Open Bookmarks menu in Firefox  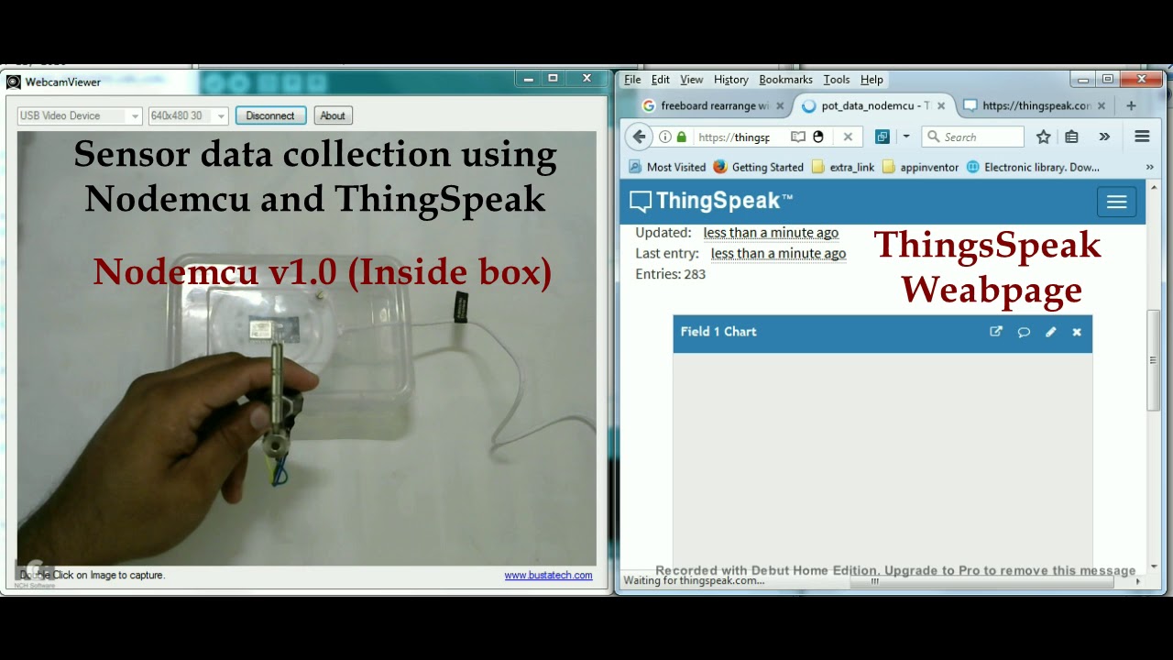coord(785,80)
